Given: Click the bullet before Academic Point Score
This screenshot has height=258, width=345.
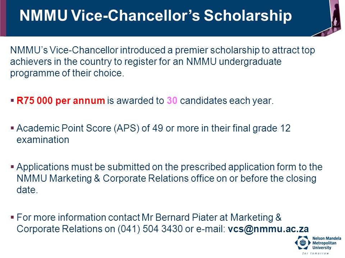Looking at the screenshot, I should pyautogui.click(x=12, y=128).
